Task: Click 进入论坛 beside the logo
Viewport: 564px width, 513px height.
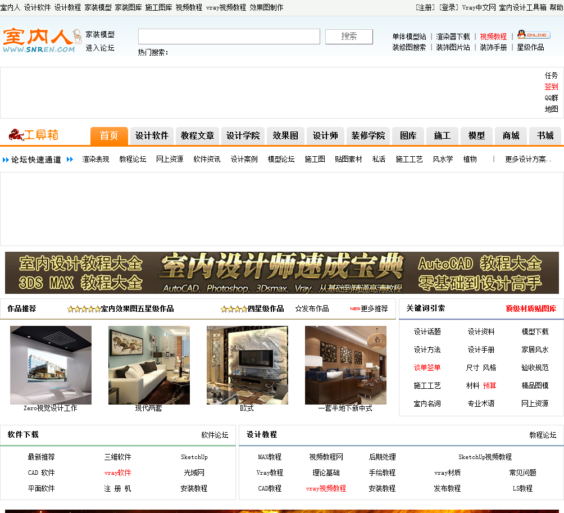Action: coord(100,48)
